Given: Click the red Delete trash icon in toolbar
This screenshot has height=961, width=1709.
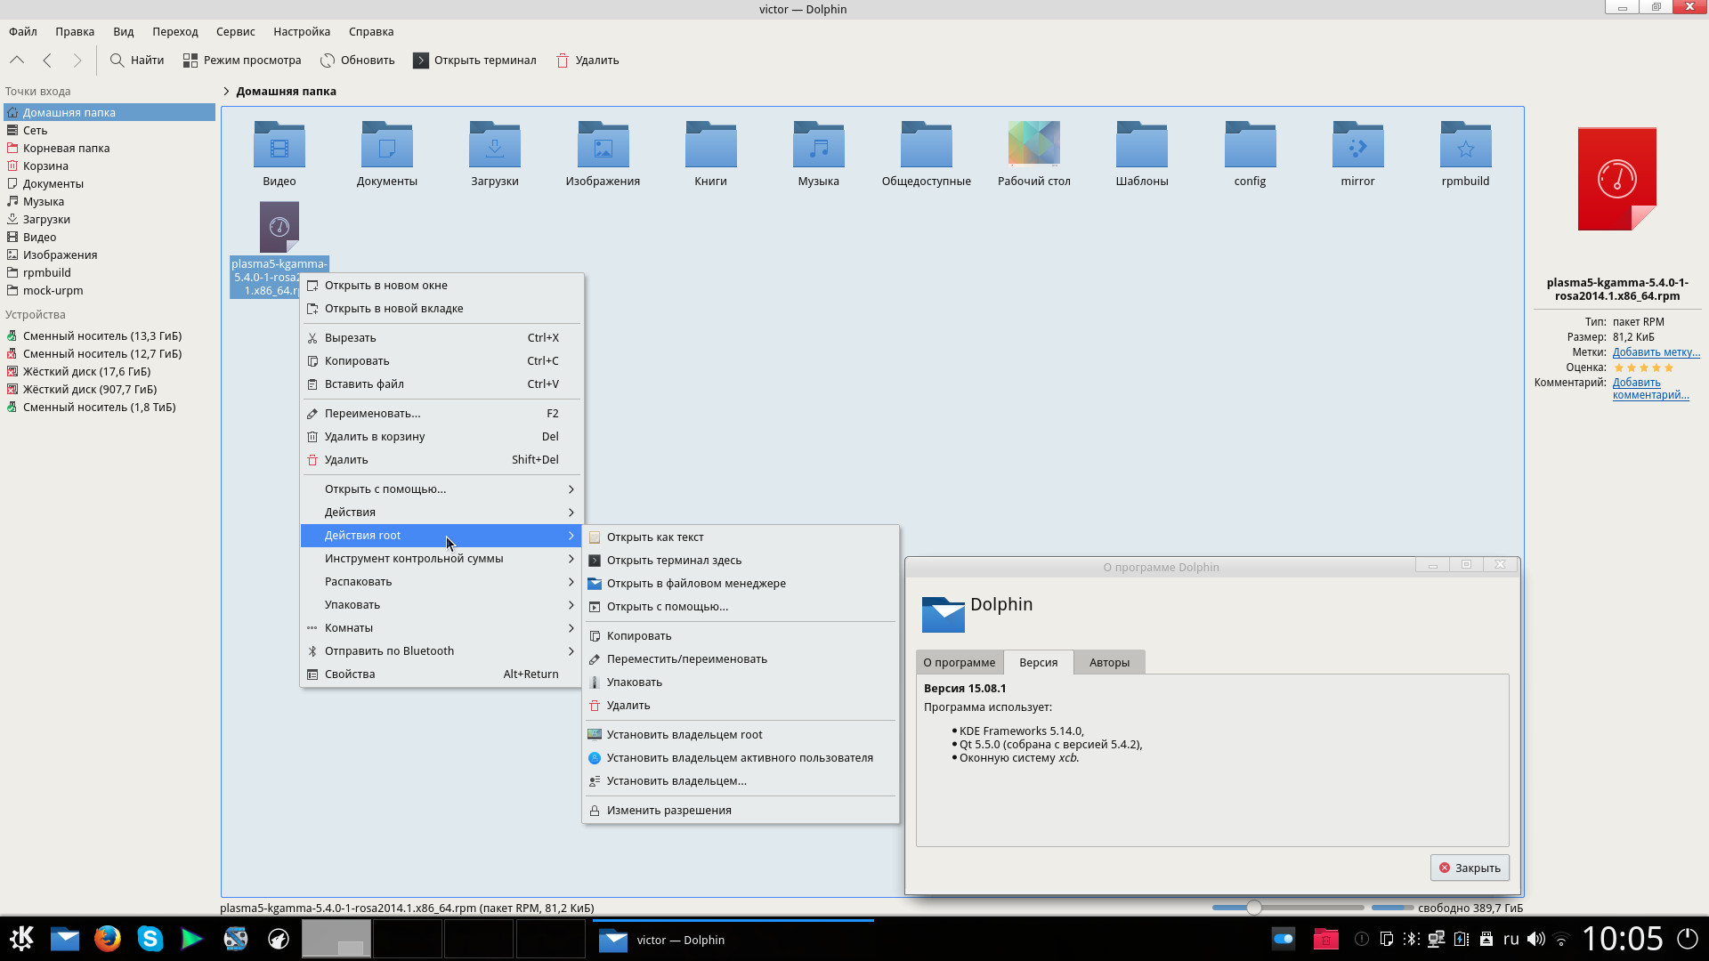Looking at the screenshot, I should coord(562,61).
